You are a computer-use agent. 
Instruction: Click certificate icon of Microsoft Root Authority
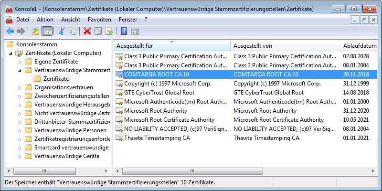[x=119, y=111]
